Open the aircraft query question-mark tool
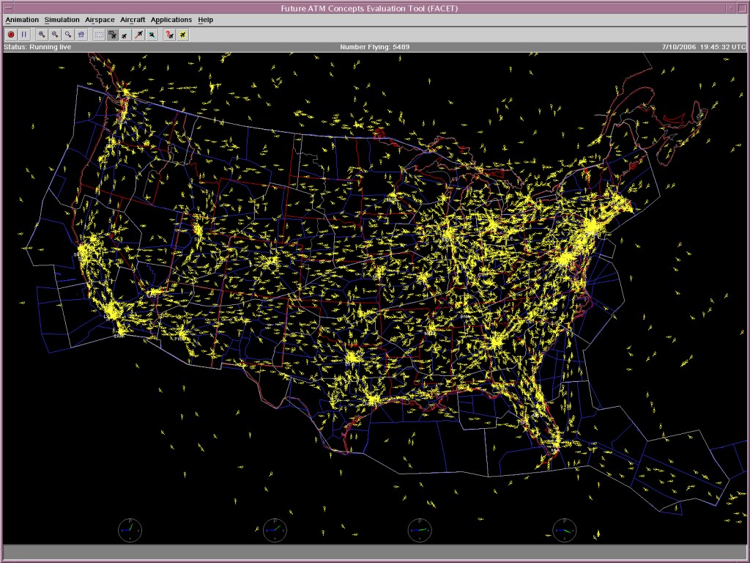Screen dimensions: 750x563 (169, 34)
